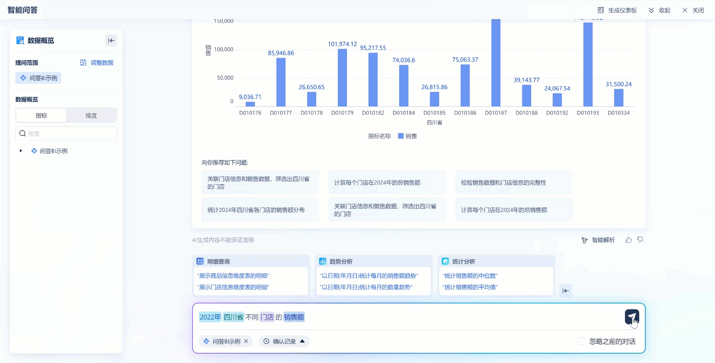Viewport: 715px width, 363px height.
Task: Open 智能解析 smart analysis
Action: 598,240
